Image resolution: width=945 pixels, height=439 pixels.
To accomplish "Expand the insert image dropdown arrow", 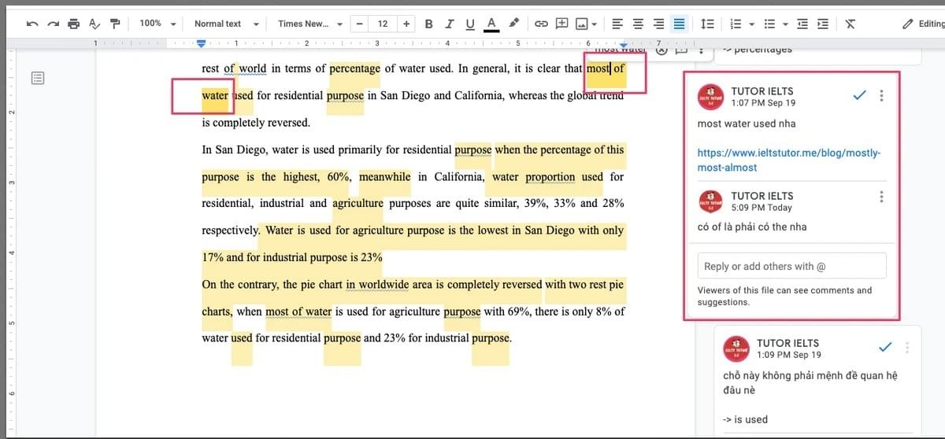I will 594,24.
